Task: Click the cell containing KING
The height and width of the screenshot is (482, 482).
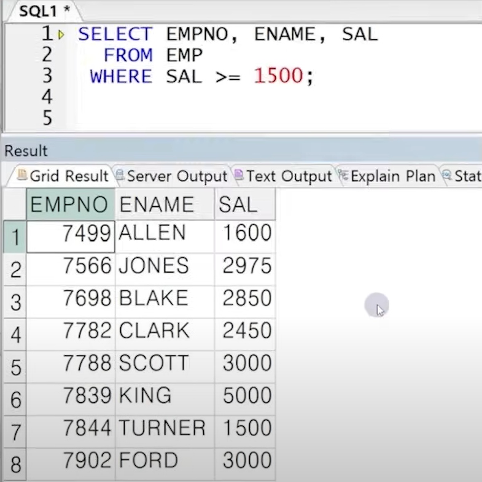Action: click(x=165, y=400)
